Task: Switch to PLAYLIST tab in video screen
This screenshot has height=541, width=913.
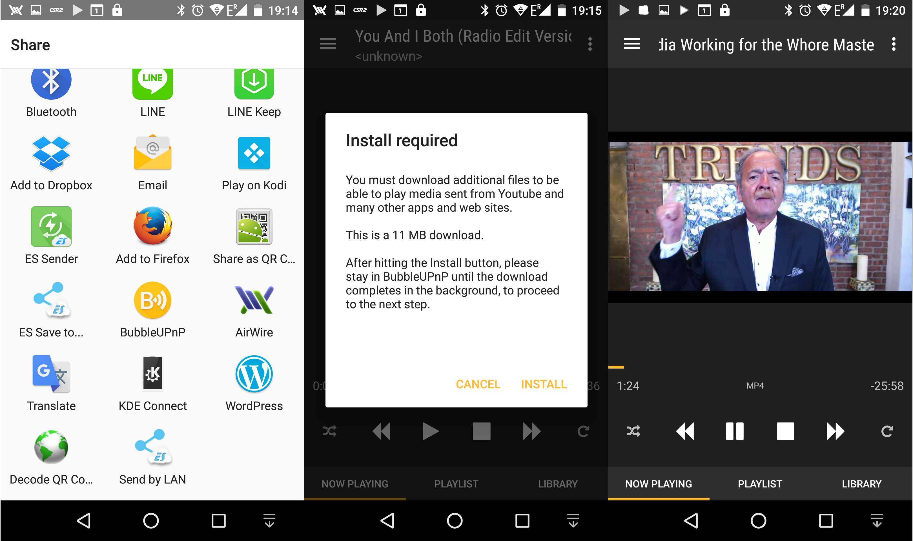Action: 760,484
